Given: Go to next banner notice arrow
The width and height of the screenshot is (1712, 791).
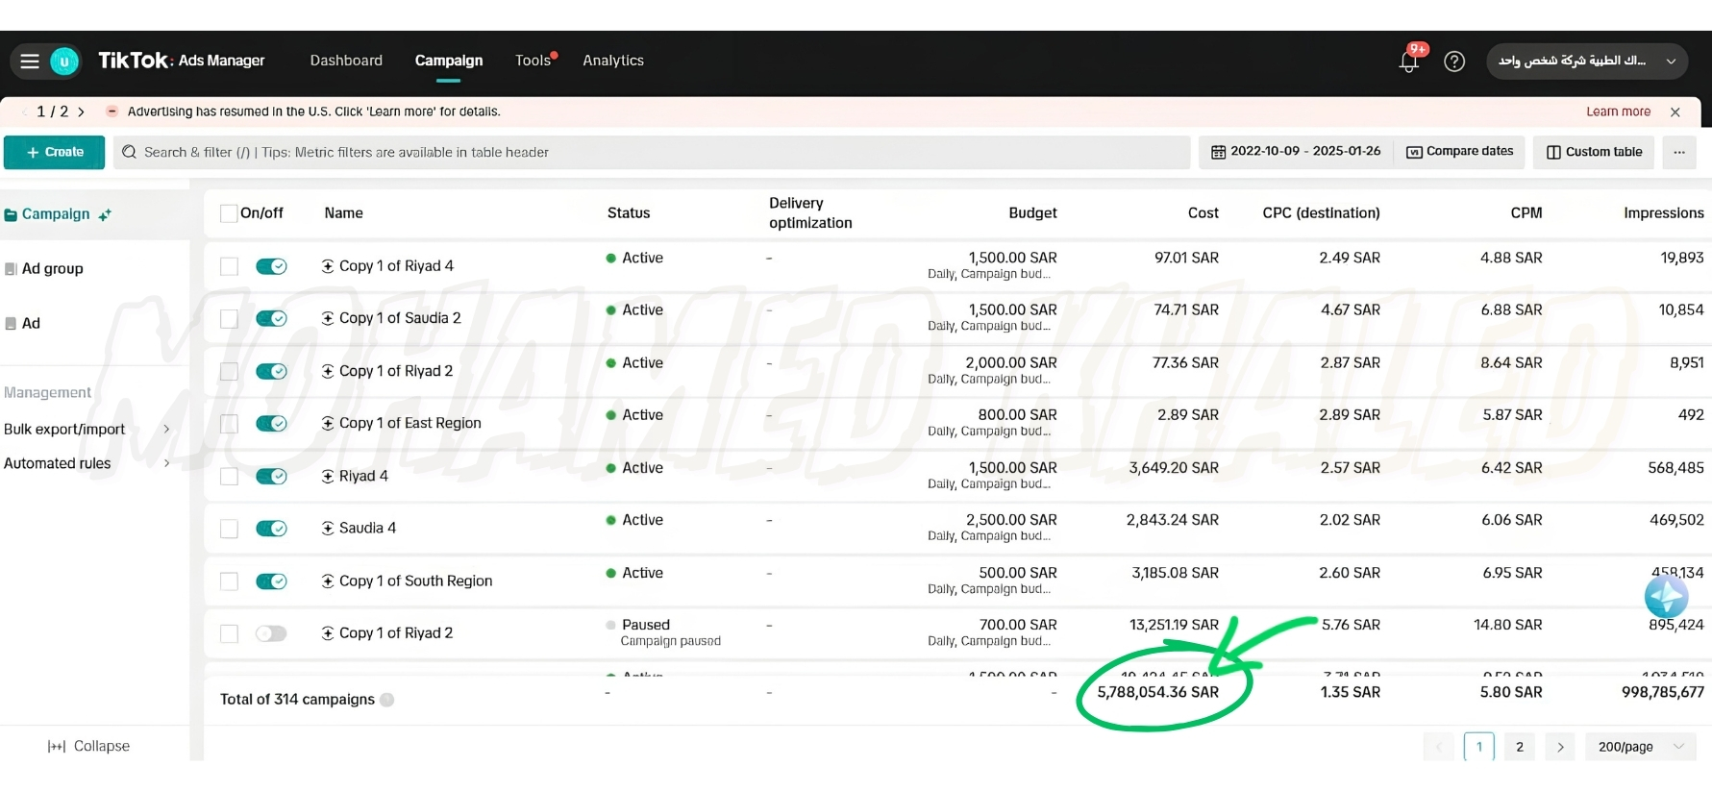Looking at the screenshot, I should pos(82,112).
